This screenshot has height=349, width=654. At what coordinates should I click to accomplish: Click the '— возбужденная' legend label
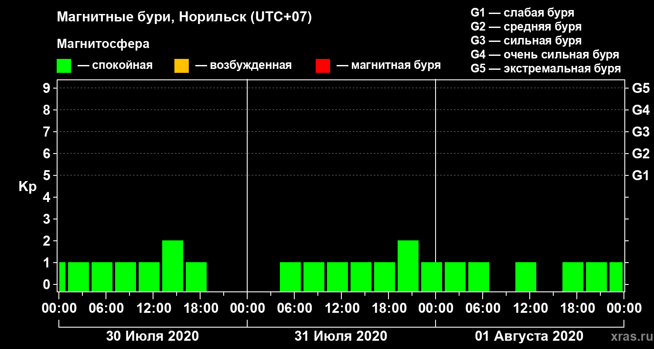coord(243,65)
